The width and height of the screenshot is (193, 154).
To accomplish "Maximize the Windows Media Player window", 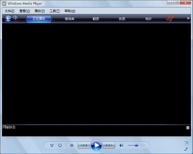I will click(177, 3).
